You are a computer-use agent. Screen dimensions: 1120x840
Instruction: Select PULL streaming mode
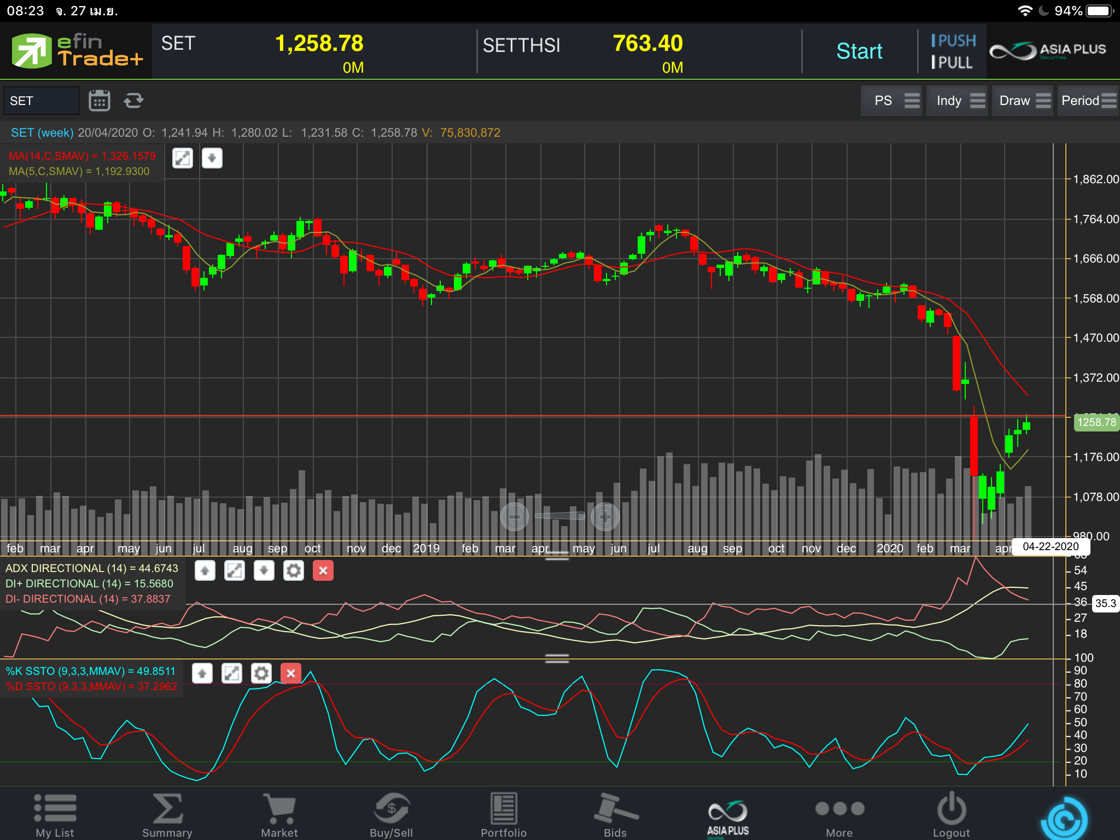[952, 62]
